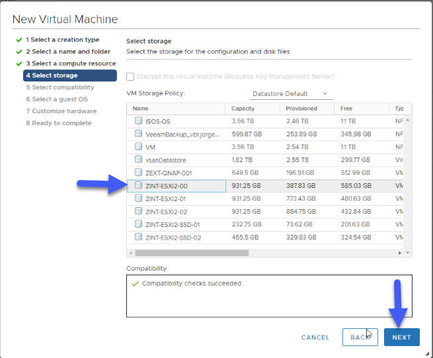Click the 884.75 GB provisioned cell

click(x=301, y=212)
